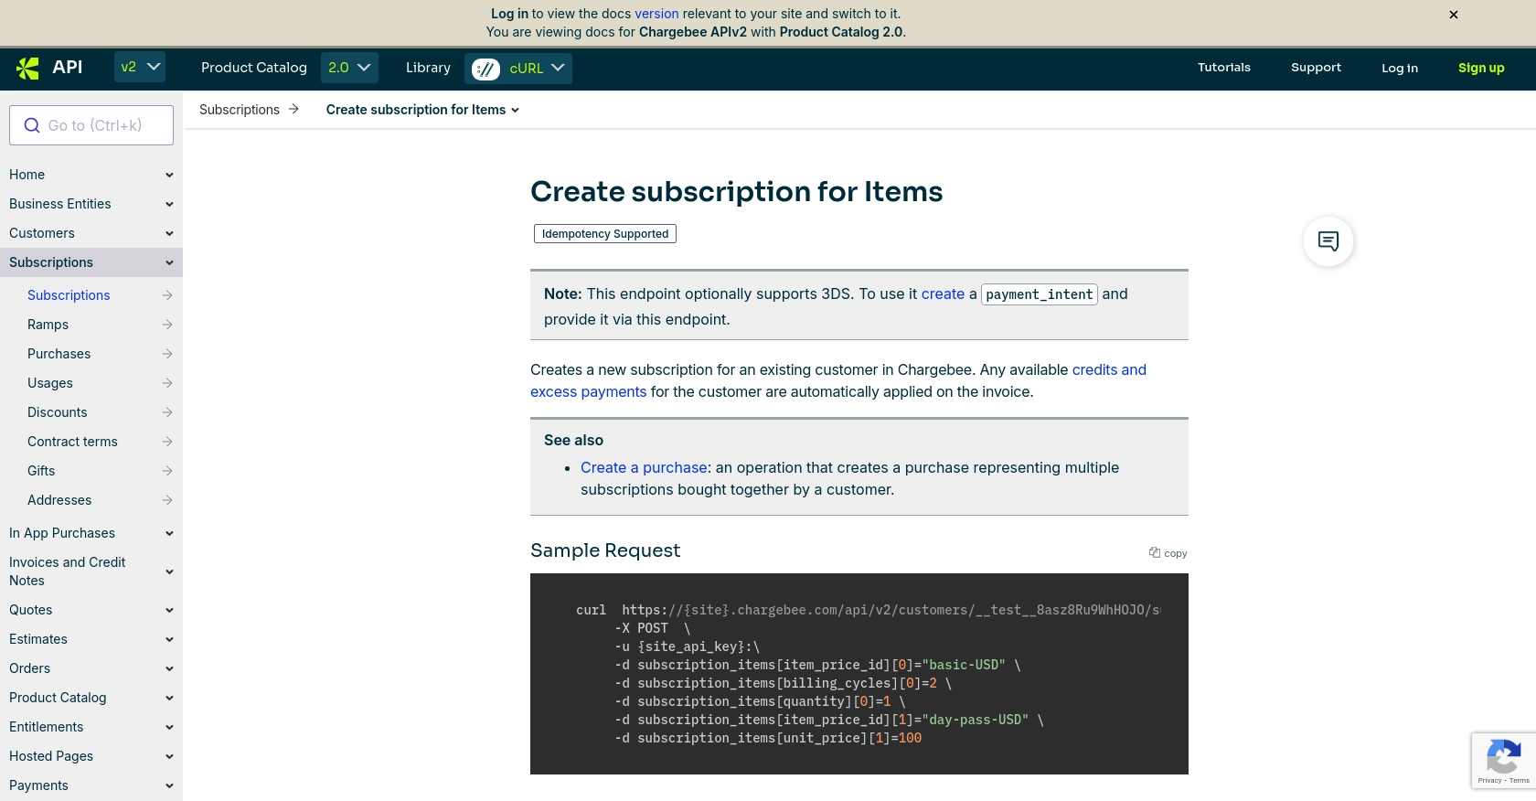
Task: Click arrow icon next to Purchases
Action: click(167, 354)
